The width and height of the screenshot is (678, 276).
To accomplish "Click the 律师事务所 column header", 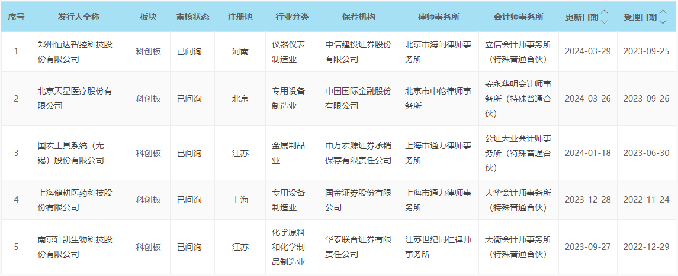I will coord(438,17).
